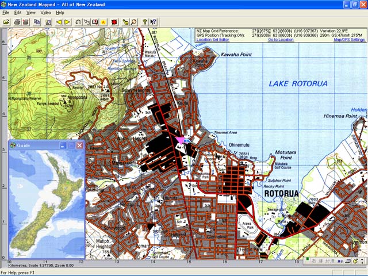This screenshot has height=276, width=368.
Task: Open the Map/GPS Settings link
Action: point(349,40)
